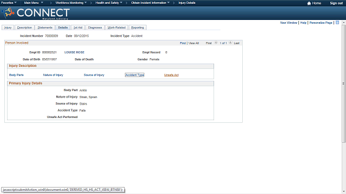Click the scrollbar down arrow

pos(344,192)
